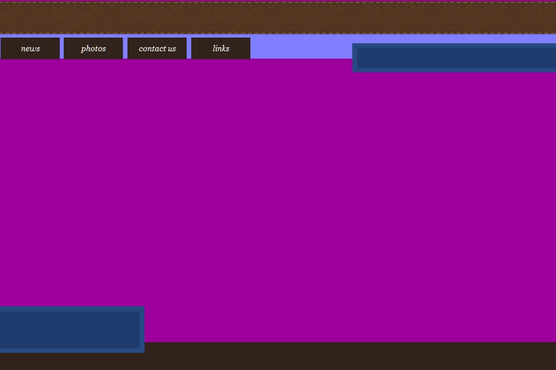The width and height of the screenshot is (556, 370).
Task: Click the blue box at top right
Action: (x=455, y=58)
